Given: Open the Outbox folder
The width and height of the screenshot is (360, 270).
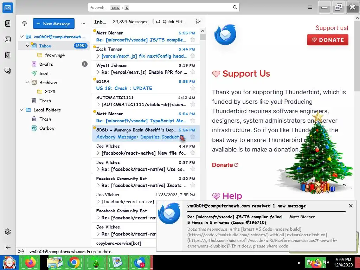Looking at the screenshot, I should (54, 128).
